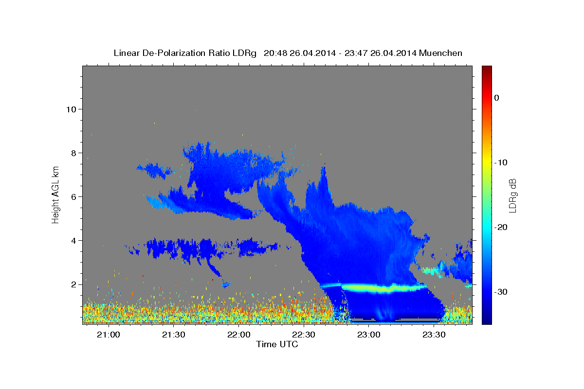Click the 21:30 time tick label
Viewport: 584px width, 389px height.
tap(174, 335)
